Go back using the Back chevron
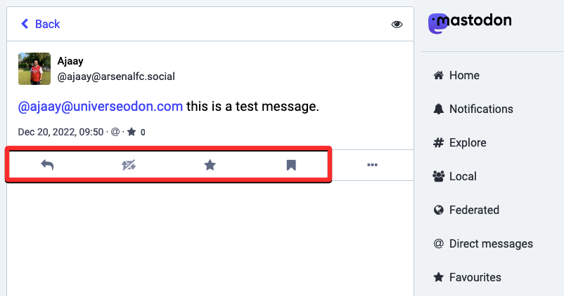This screenshot has height=296, width=564. coord(40,24)
